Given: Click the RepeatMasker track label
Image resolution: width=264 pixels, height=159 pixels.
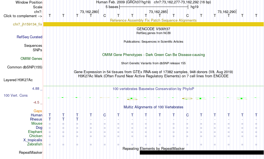Looking at the screenshot, I should click(31, 152).
